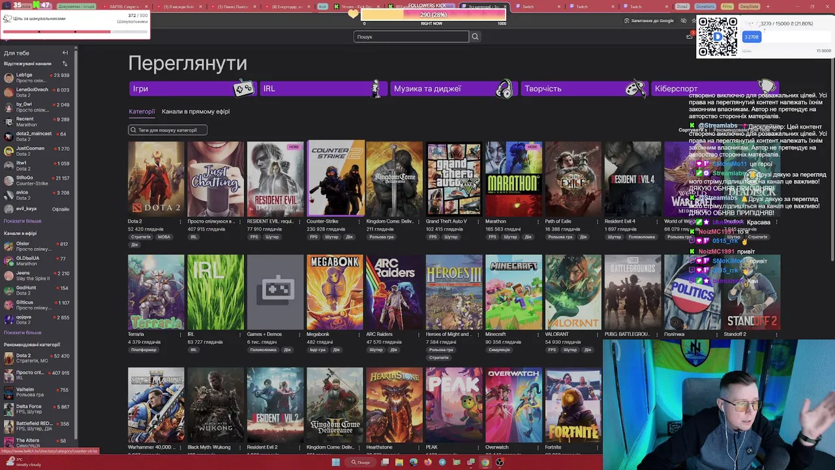Switch to the Категорії tab
This screenshot has height=470, width=835.
[142, 112]
